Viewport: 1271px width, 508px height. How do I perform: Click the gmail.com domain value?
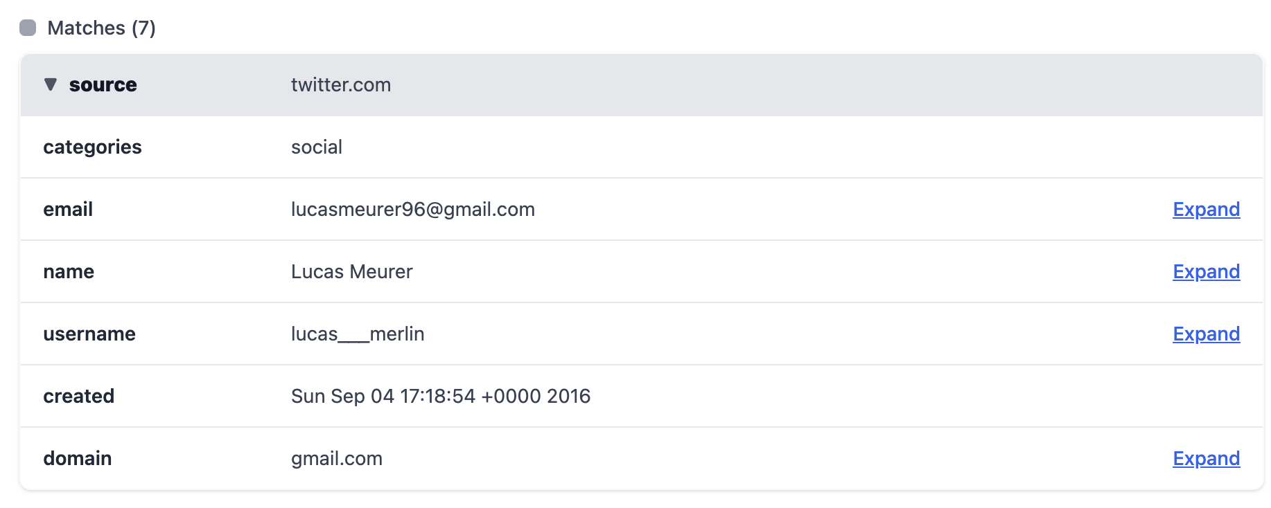click(x=337, y=458)
